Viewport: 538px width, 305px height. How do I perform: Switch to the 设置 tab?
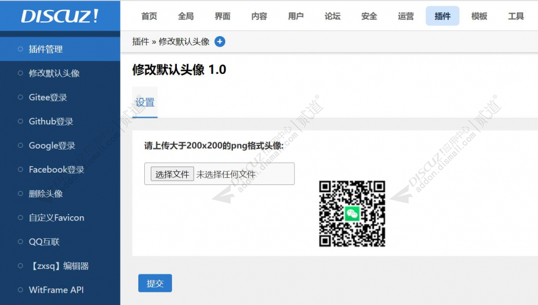145,103
